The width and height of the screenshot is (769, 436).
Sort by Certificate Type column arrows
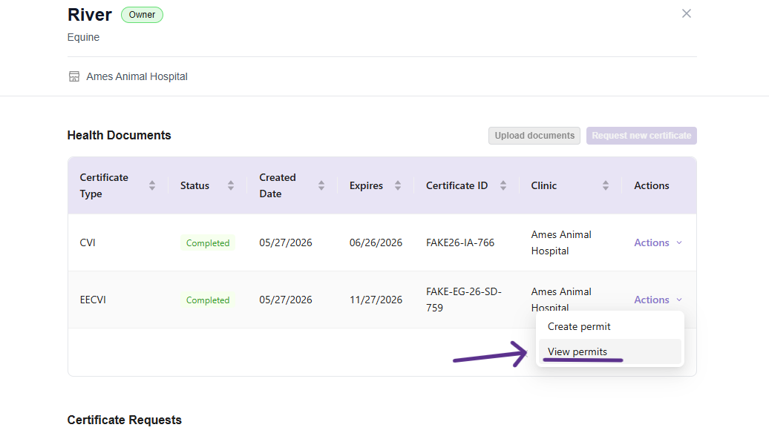coord(152,185)
